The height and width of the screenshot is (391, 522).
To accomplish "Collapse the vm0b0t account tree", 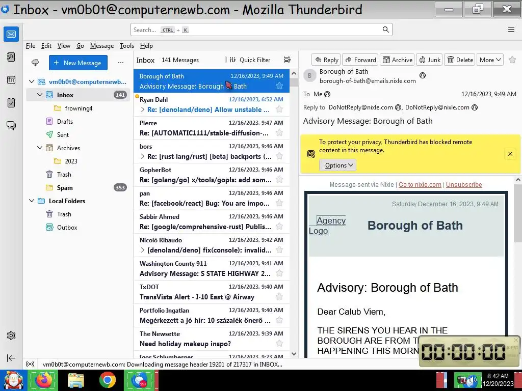I will click(x=32, y=81).
